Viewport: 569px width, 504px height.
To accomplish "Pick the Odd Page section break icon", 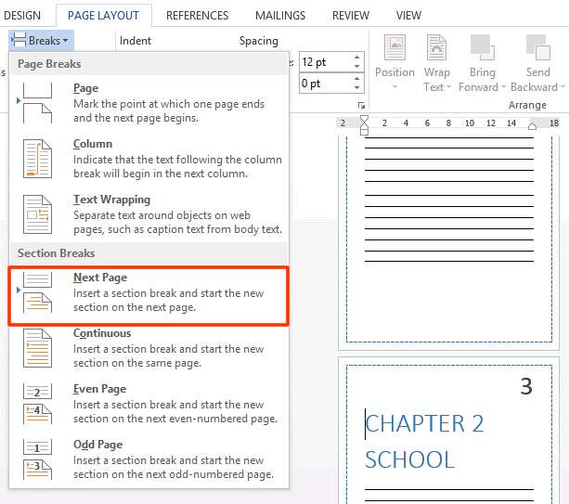I will click(38, 459).
